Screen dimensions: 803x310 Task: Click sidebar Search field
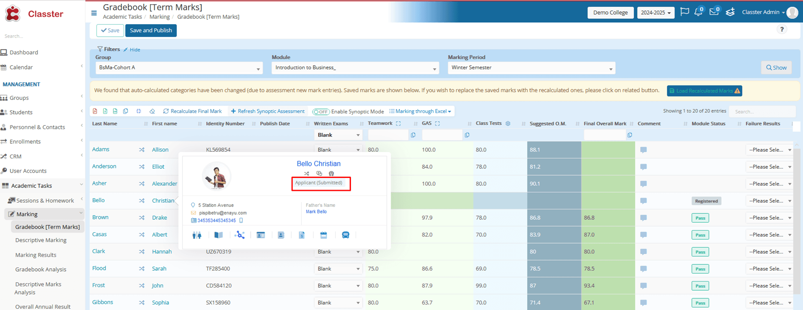[42, 36]
